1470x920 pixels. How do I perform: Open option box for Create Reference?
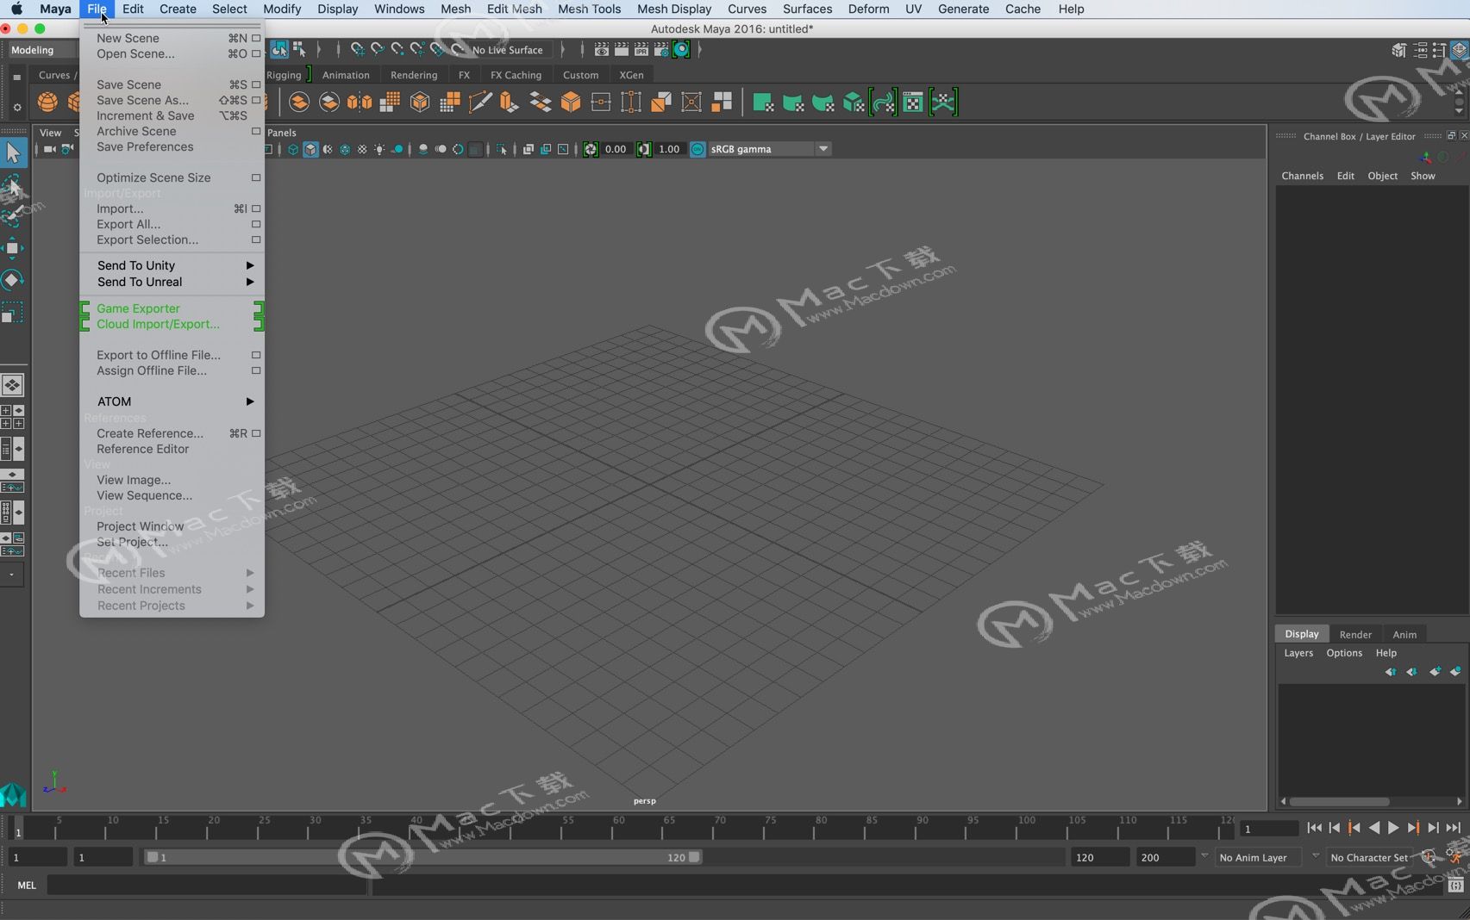[x=256, y=433]
